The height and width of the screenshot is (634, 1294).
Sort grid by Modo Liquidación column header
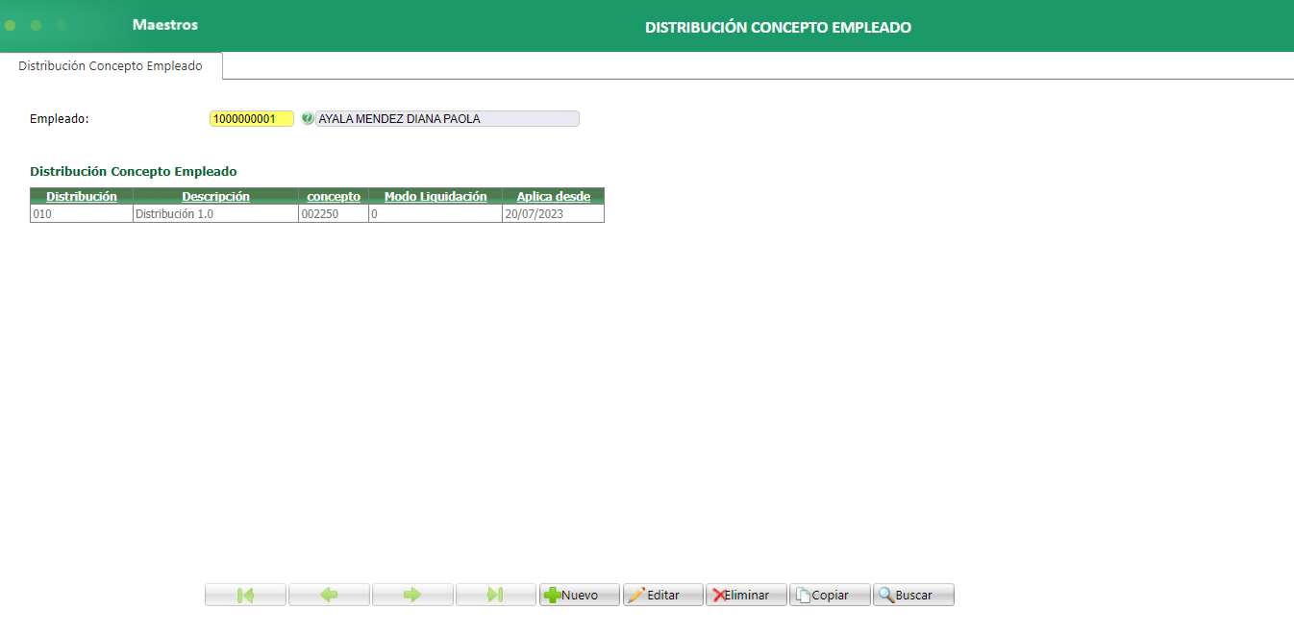(435, 196)
